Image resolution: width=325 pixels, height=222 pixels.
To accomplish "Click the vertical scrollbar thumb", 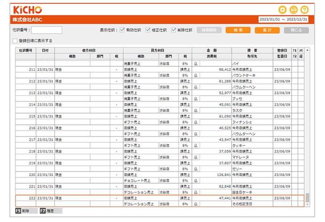I will 307,198.
